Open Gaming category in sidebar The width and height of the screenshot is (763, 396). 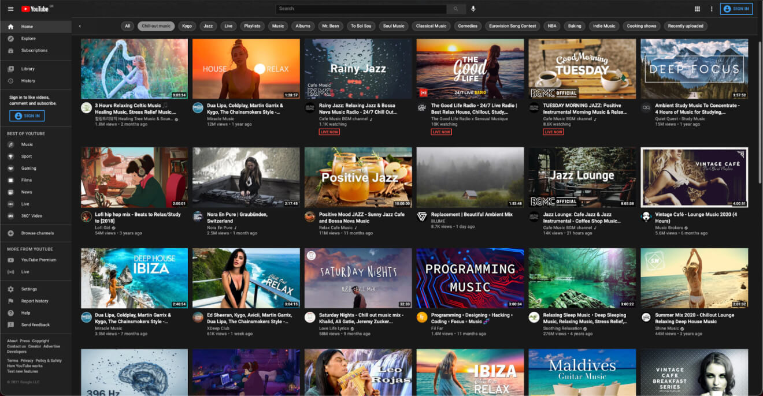36,168
